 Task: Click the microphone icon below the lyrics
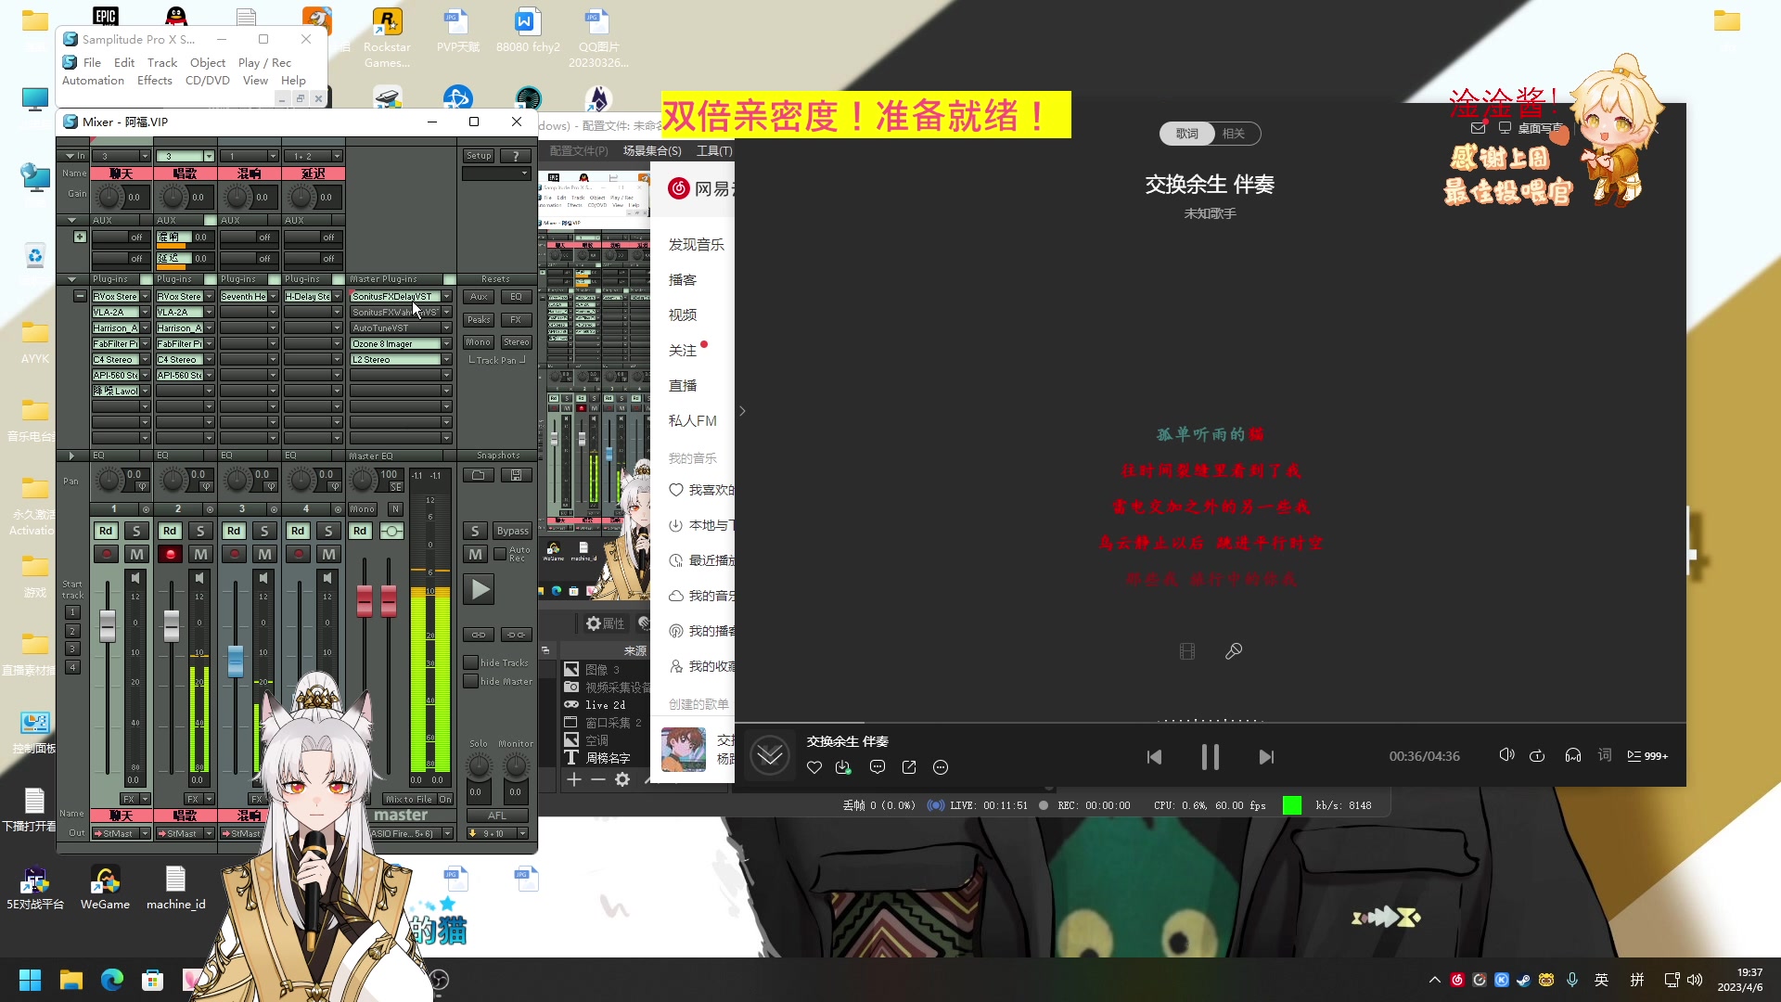tap(1234, 651)
